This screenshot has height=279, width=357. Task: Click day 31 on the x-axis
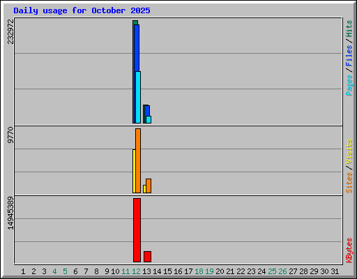pyautogui.click(x=335, y=271)
